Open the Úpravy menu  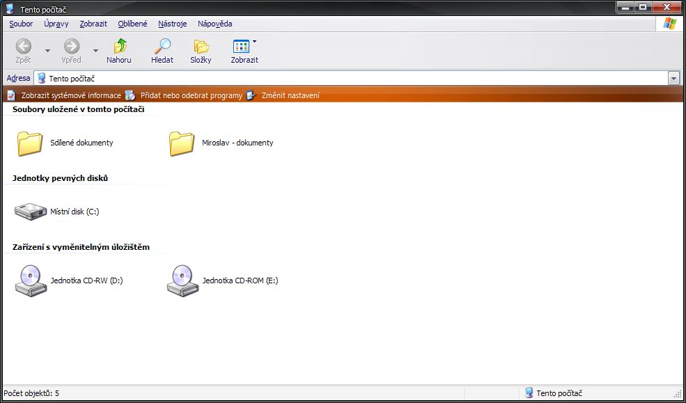pos(56,24)
